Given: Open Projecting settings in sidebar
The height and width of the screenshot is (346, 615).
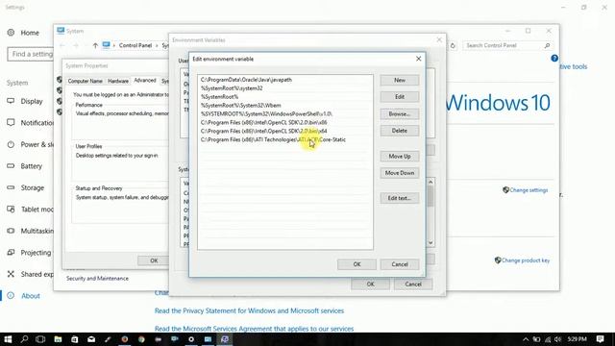Looking at the screenshot, I should tap(29, 252).
